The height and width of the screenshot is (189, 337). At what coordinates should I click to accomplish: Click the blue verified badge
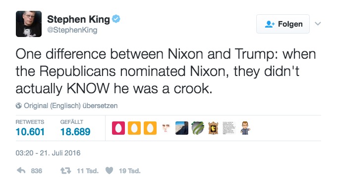point(116,19)
